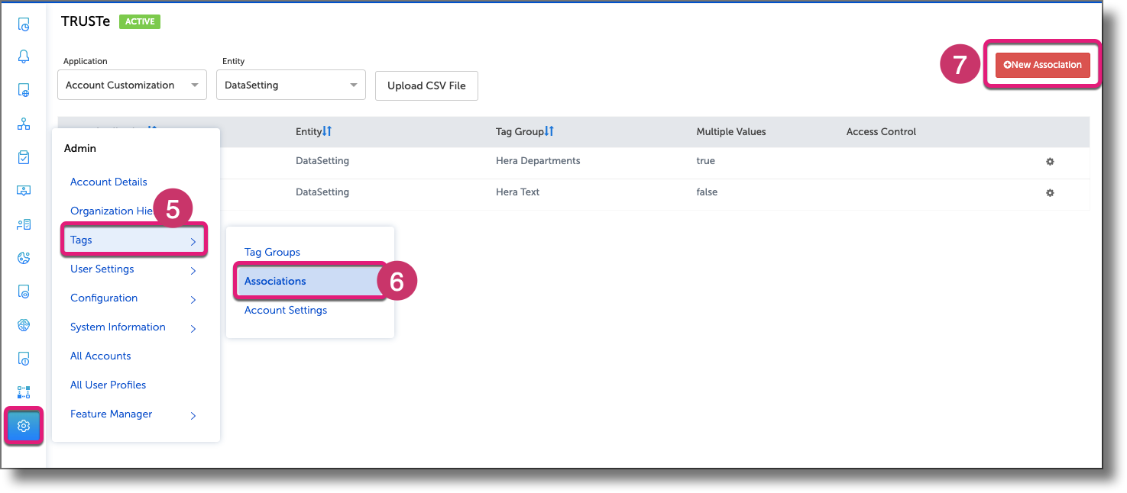Open the gear menu for Hera Departments row
1127x493 pixels.
(x=1049, y=161)
